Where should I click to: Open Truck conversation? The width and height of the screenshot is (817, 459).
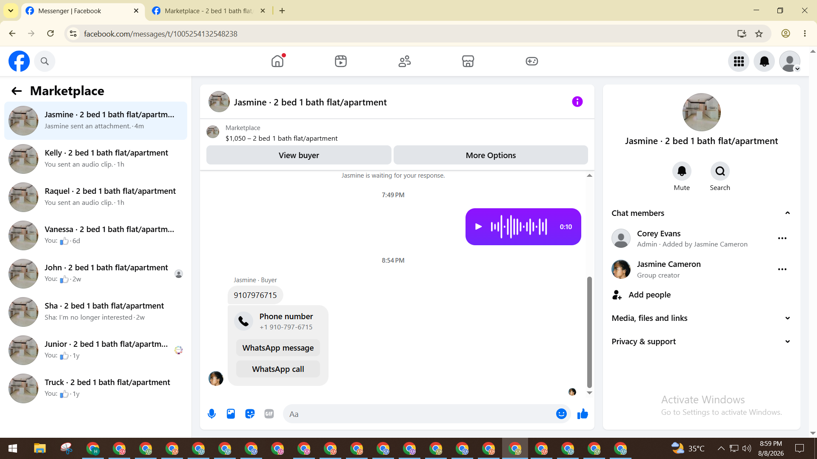tap(96, 388)
